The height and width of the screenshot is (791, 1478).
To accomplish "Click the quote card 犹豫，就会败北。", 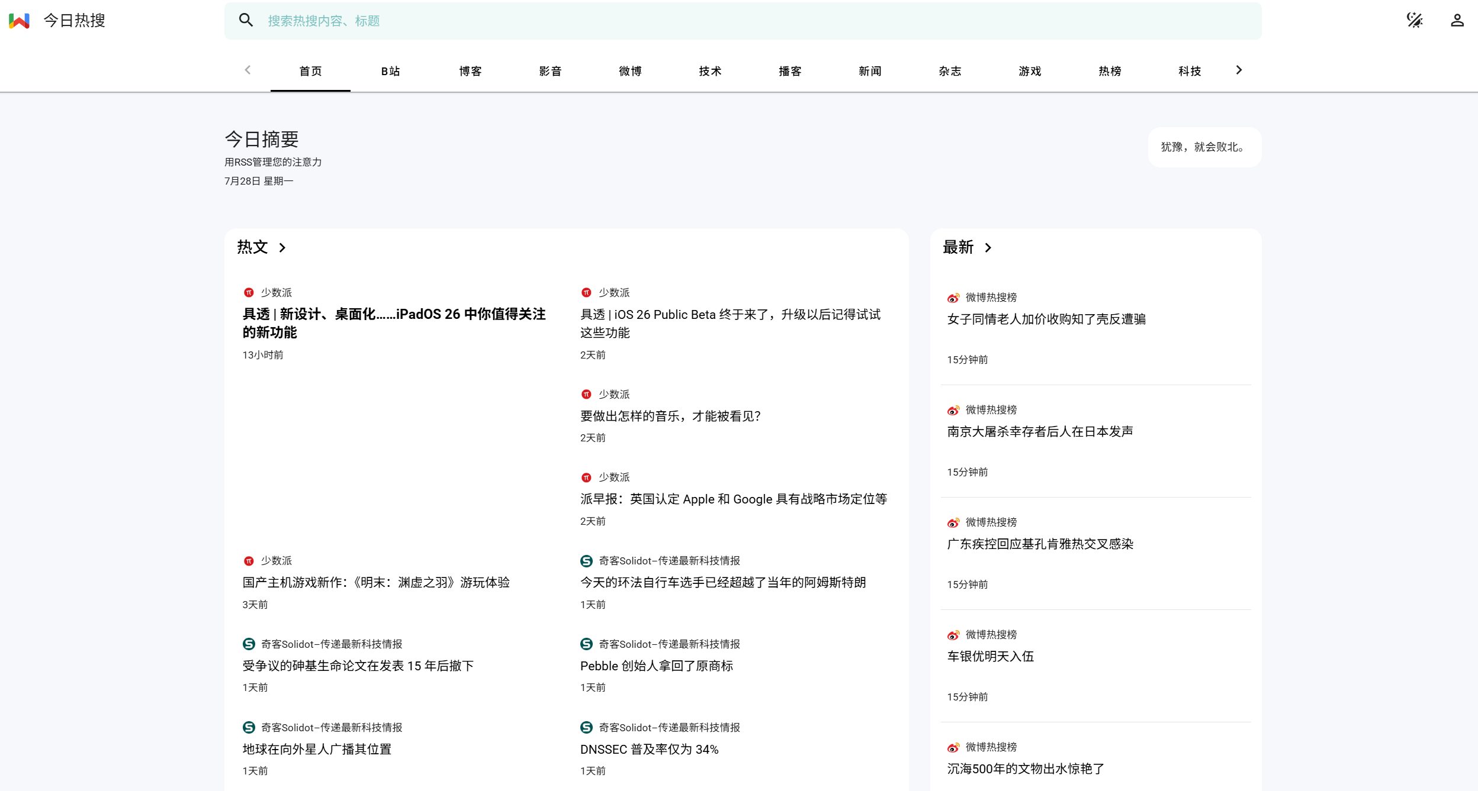I will pyautogui.click(x=1204, y=147).
